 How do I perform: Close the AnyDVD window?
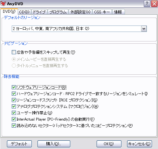coord(154,4)
